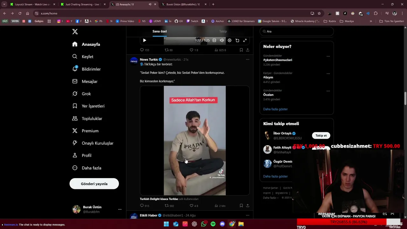Mute the video volume
Image resolution: width=407 pixels, height=229 pixels.
(222, 40)
